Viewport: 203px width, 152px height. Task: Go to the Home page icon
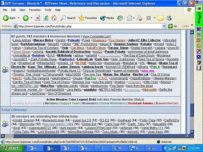[x=54, y=18]
